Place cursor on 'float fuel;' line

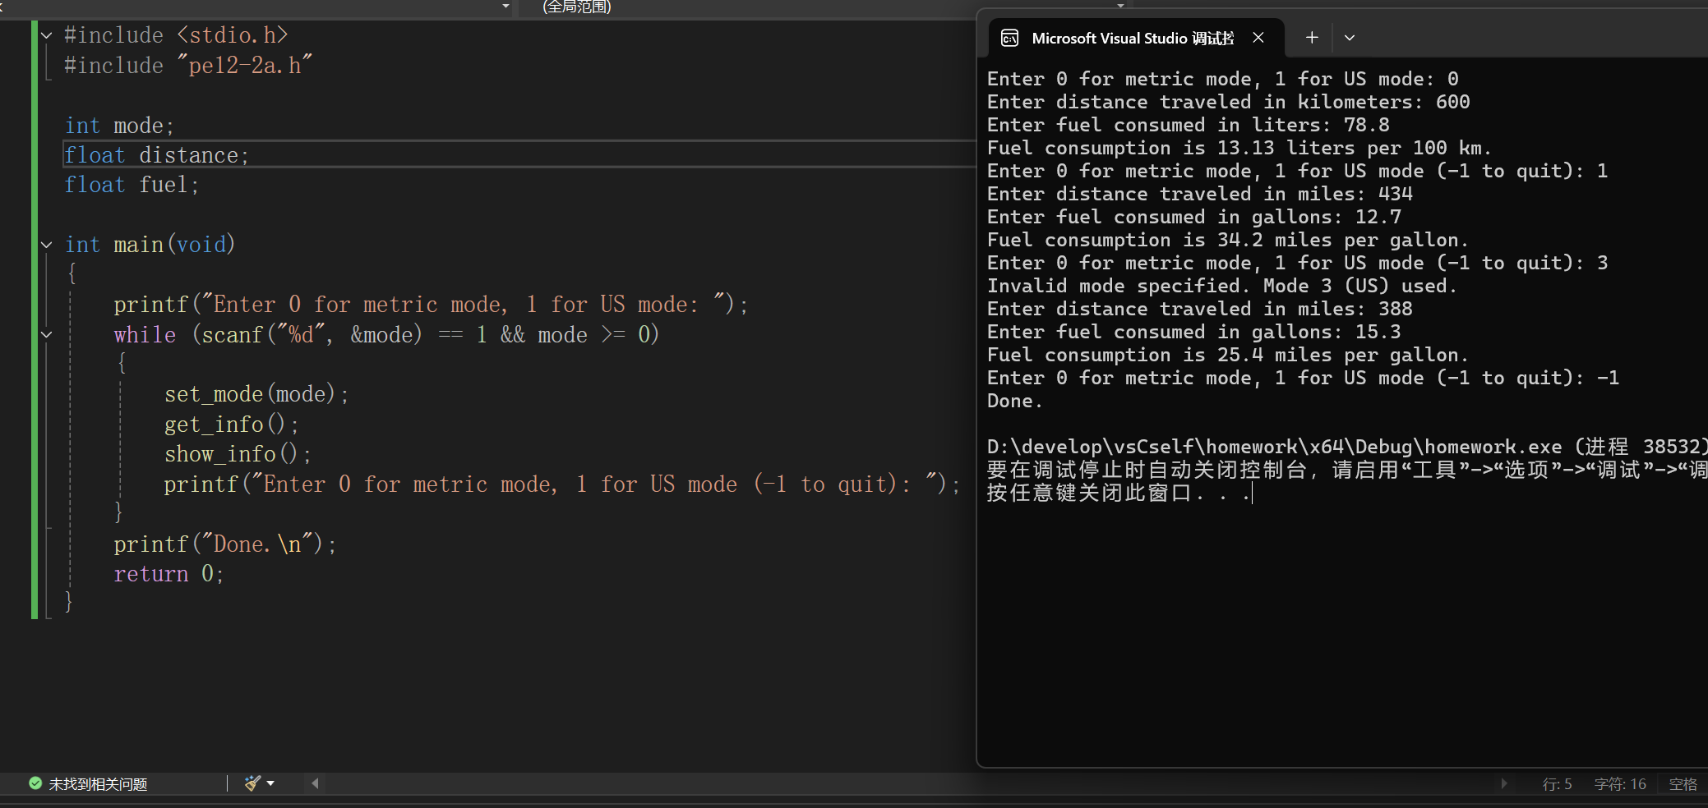(132, 185)
